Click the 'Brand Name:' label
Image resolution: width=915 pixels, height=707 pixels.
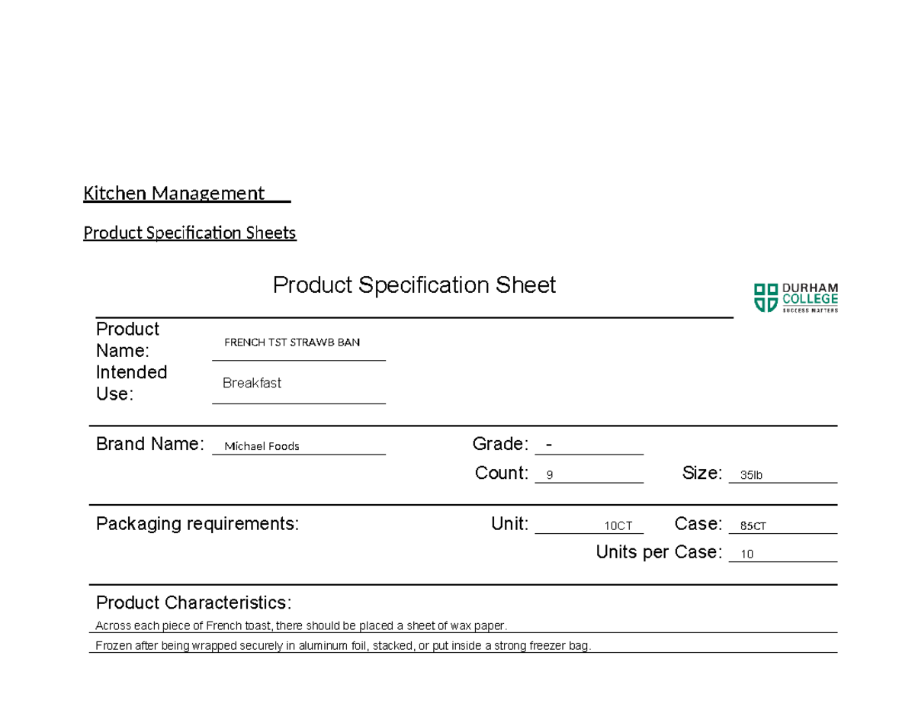pos(150,444)
